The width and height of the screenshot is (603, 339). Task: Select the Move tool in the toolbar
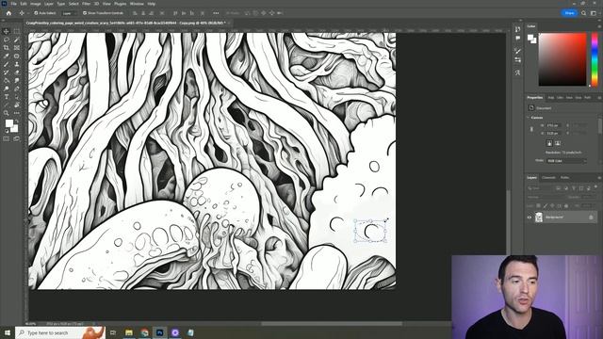point(7,31)
